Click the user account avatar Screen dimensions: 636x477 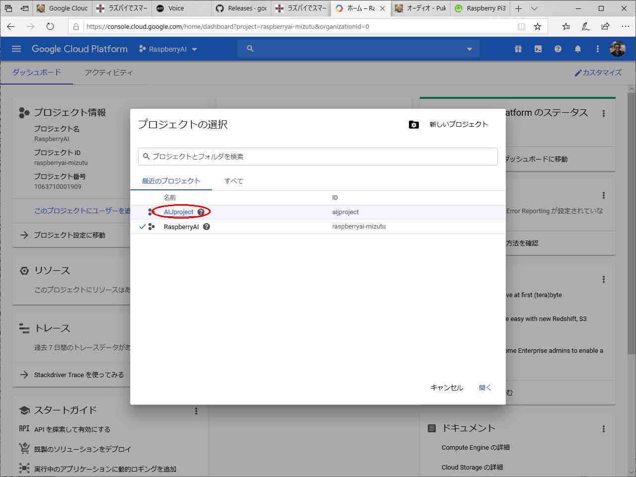[x=618, y=49]
